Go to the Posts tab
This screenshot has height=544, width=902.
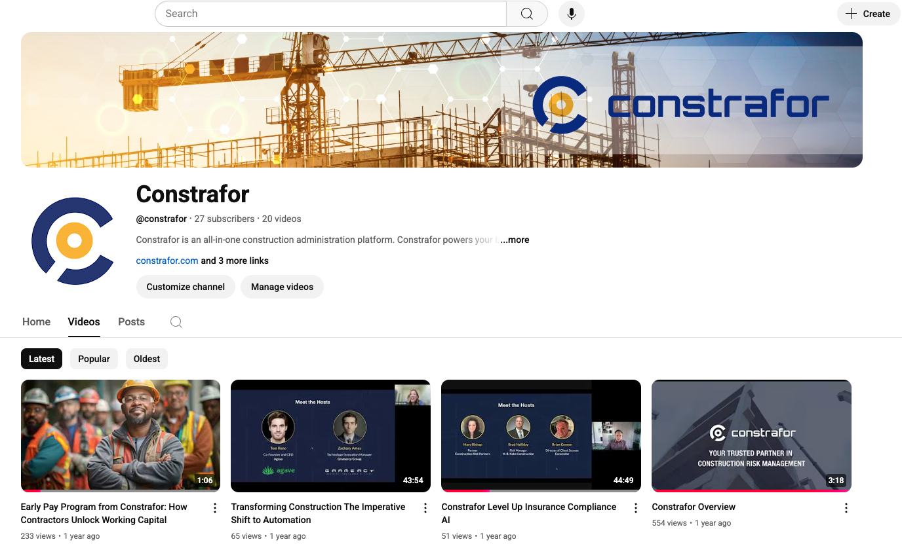pyautogui.click(x=131, y=322)
